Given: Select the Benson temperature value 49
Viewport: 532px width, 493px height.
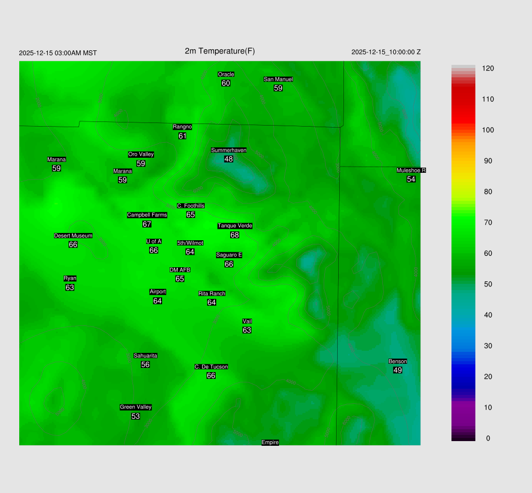Looking at the screenshot, I should (x=397, y=371).
